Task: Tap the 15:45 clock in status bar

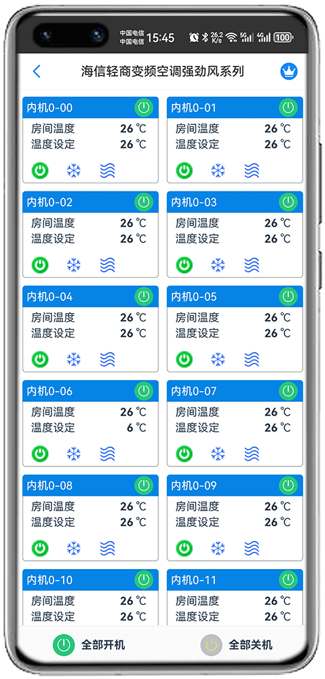Action: tap(160, 37)
